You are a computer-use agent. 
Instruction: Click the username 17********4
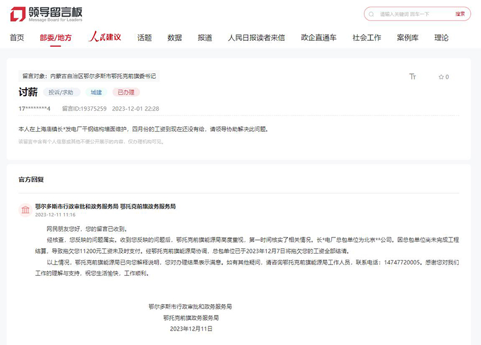[x=34, y=109]
